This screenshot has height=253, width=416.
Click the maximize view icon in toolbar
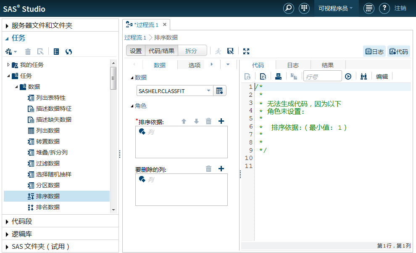[246, 51]
